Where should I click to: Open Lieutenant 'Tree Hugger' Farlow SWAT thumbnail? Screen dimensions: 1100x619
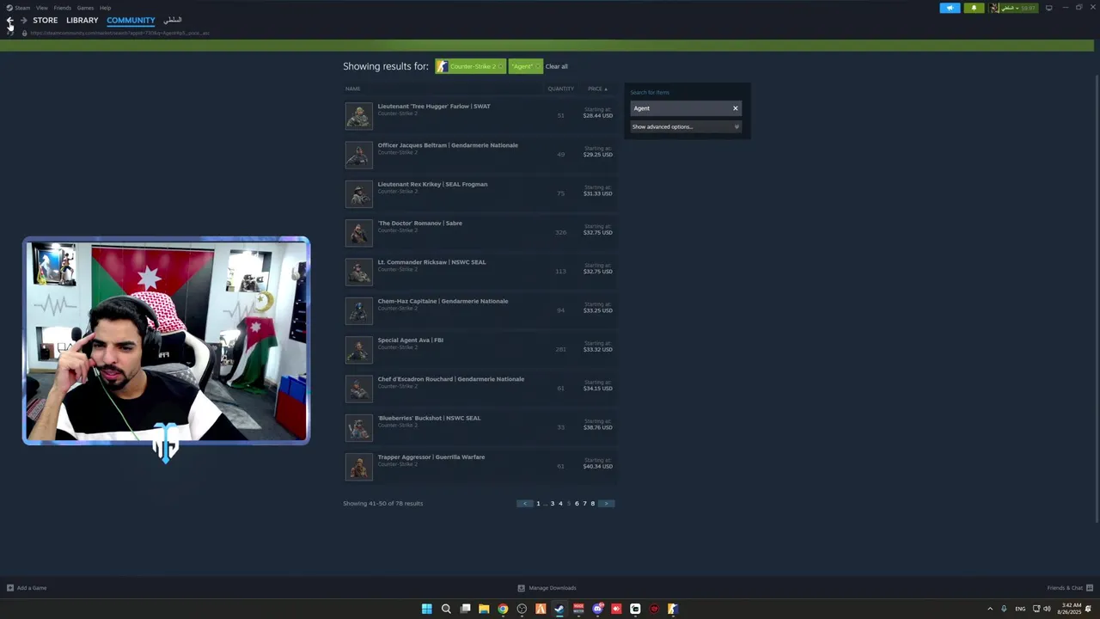point(358,116)
